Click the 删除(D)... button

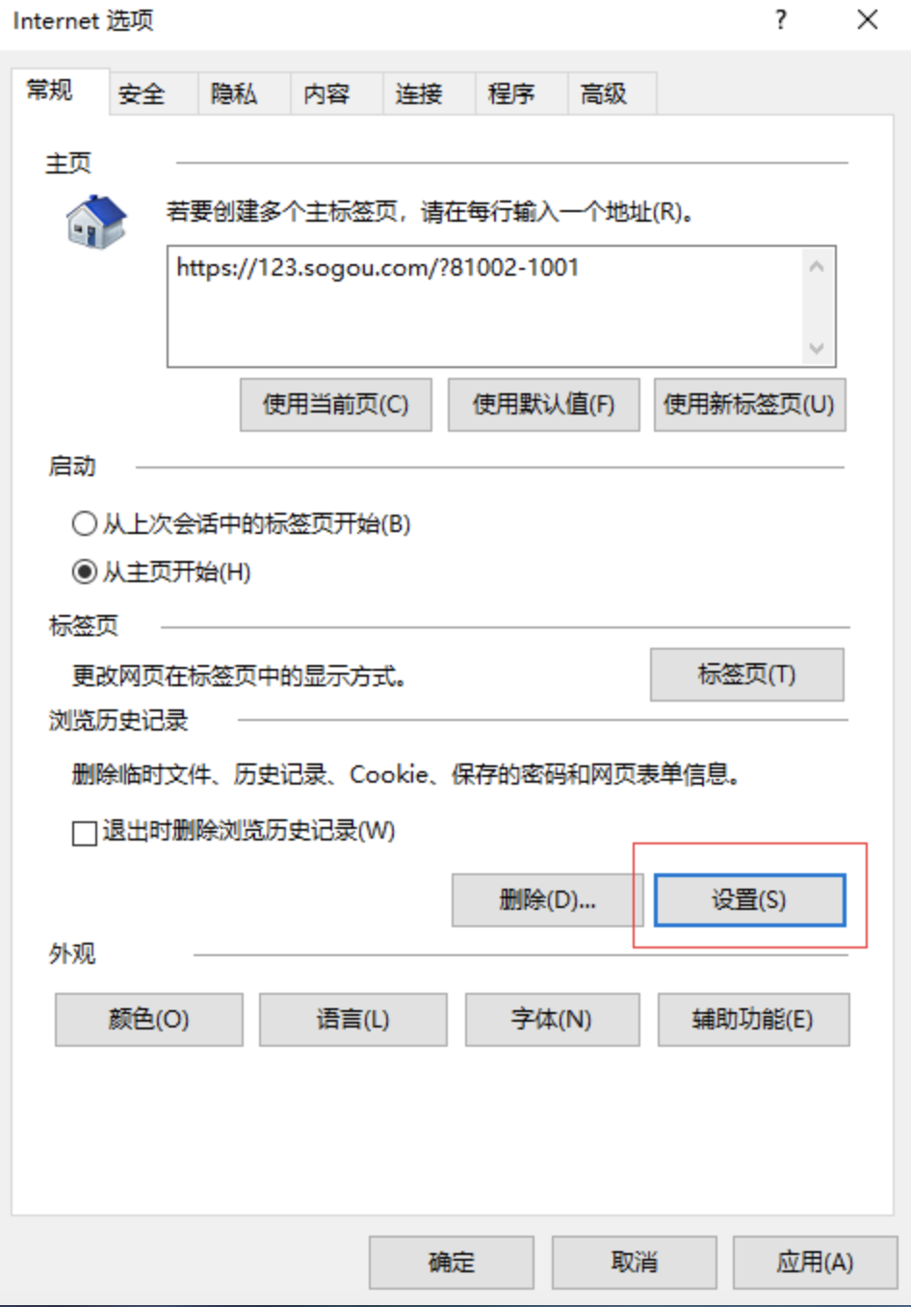(547, 900)
